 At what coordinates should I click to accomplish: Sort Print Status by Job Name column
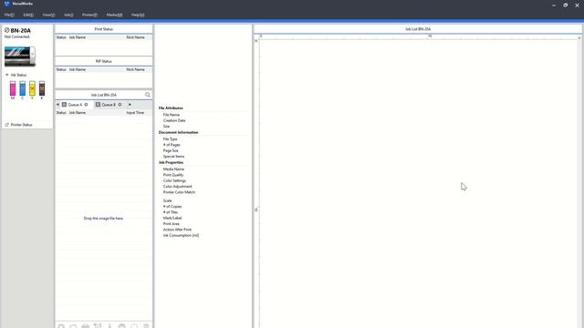click(77, 37)
